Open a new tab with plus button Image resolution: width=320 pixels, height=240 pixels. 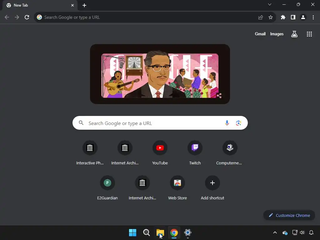click(x=84, y=5)
